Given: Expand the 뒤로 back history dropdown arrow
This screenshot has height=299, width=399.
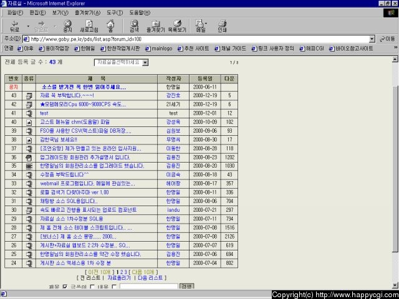Looking at the screenshot, I should coord(28,26).
